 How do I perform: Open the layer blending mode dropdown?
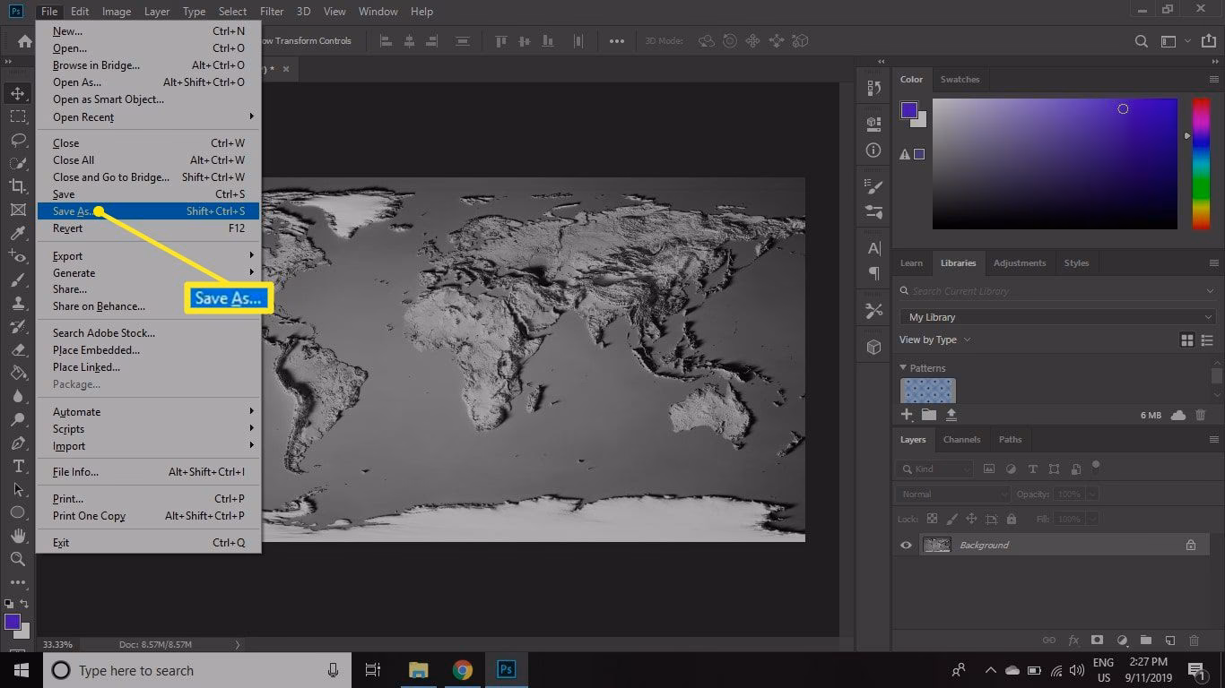point(952,494)
